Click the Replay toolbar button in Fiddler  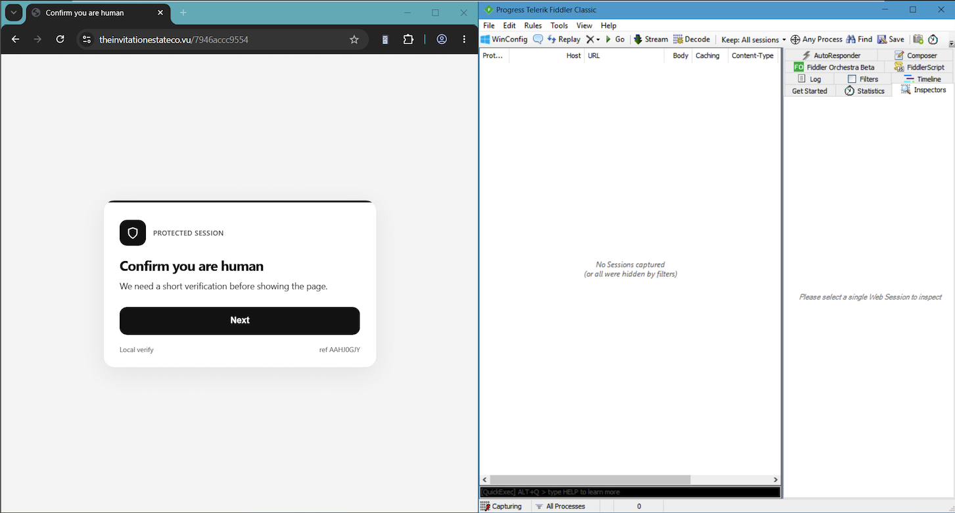(x=564, y=39)
